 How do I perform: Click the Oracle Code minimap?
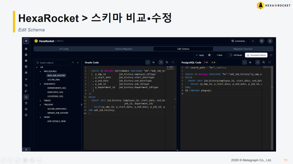point(170,68)
